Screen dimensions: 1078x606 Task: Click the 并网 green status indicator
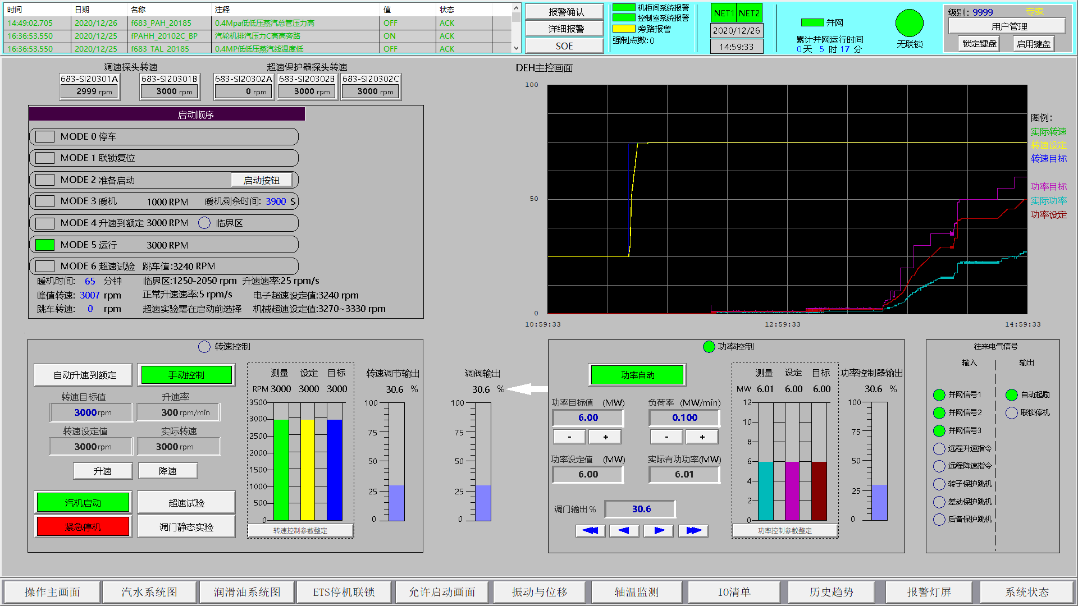point(812,22)
